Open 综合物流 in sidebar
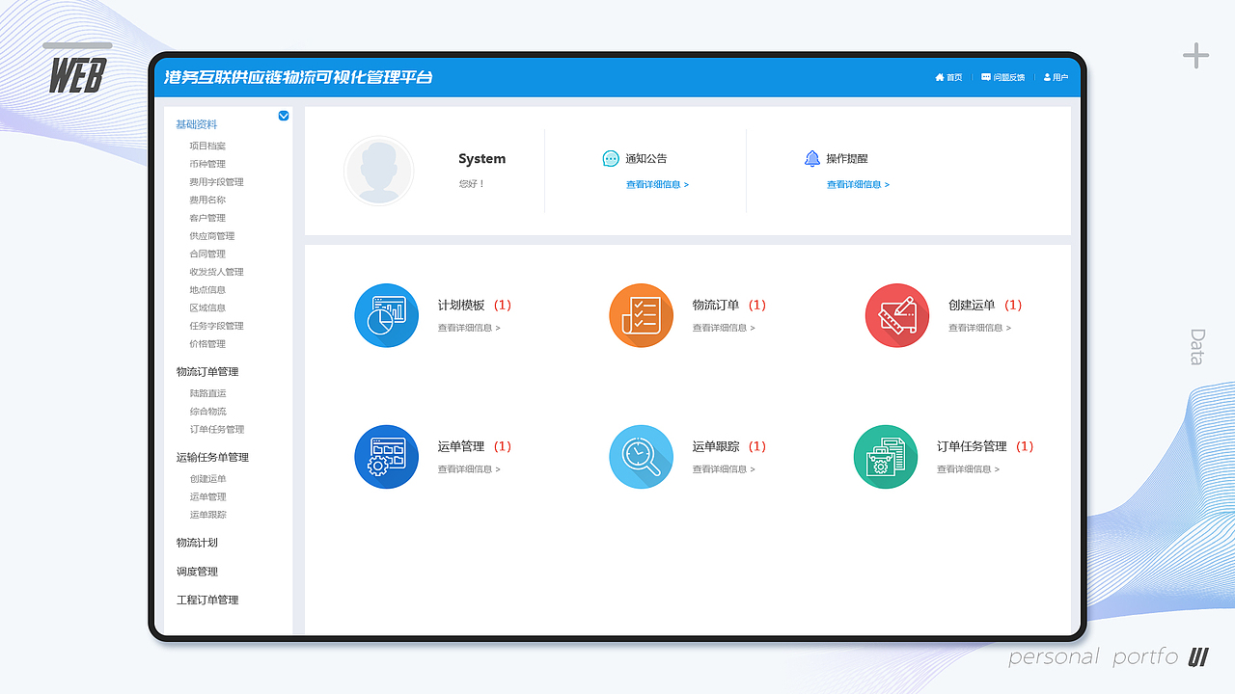 pyautogui.click(x=207, y=412)
